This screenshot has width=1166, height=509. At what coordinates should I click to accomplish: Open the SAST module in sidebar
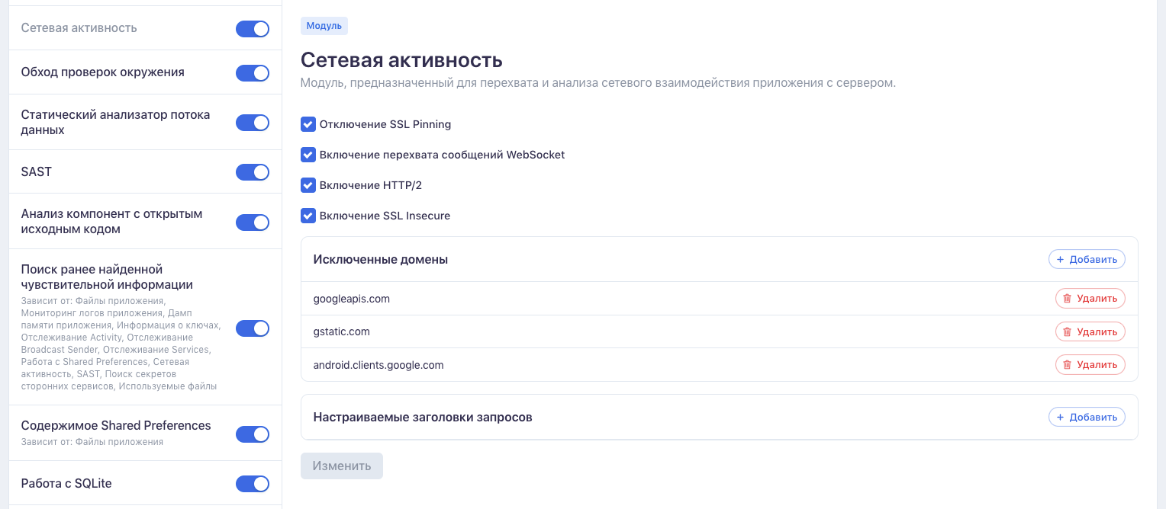point(37,172)
